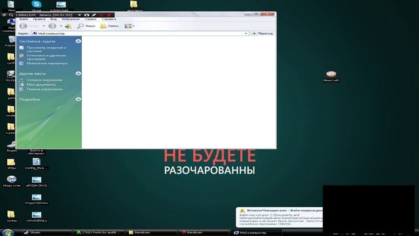Click Изменение параметра link
Image resolution: width=419 pixels, height=236 pixels.
[47, 64]
